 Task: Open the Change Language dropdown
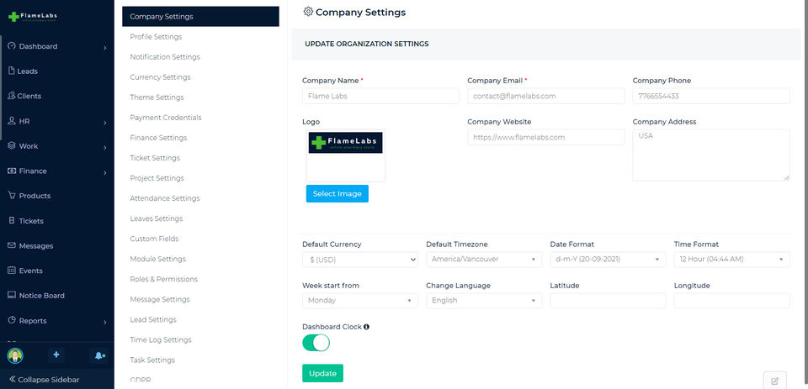[484, 301]
